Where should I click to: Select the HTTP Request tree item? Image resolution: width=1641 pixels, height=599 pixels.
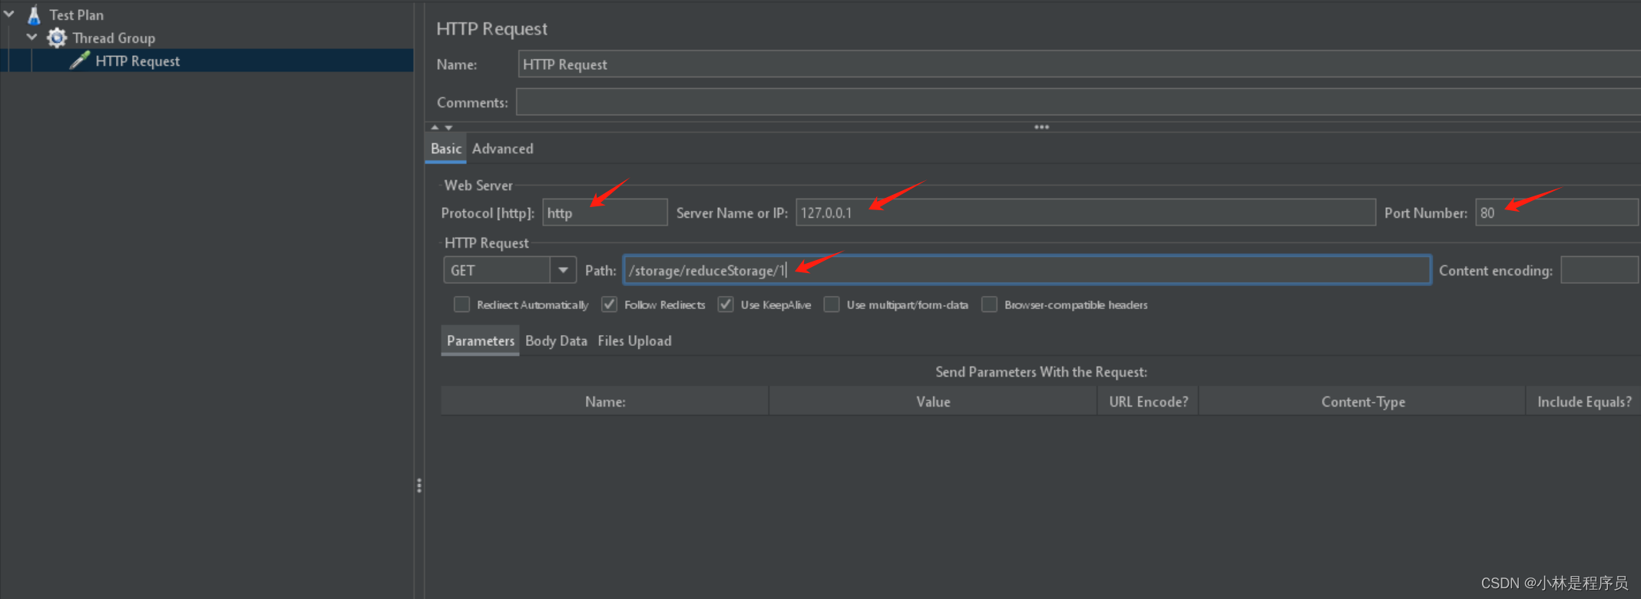coord(137,61)
